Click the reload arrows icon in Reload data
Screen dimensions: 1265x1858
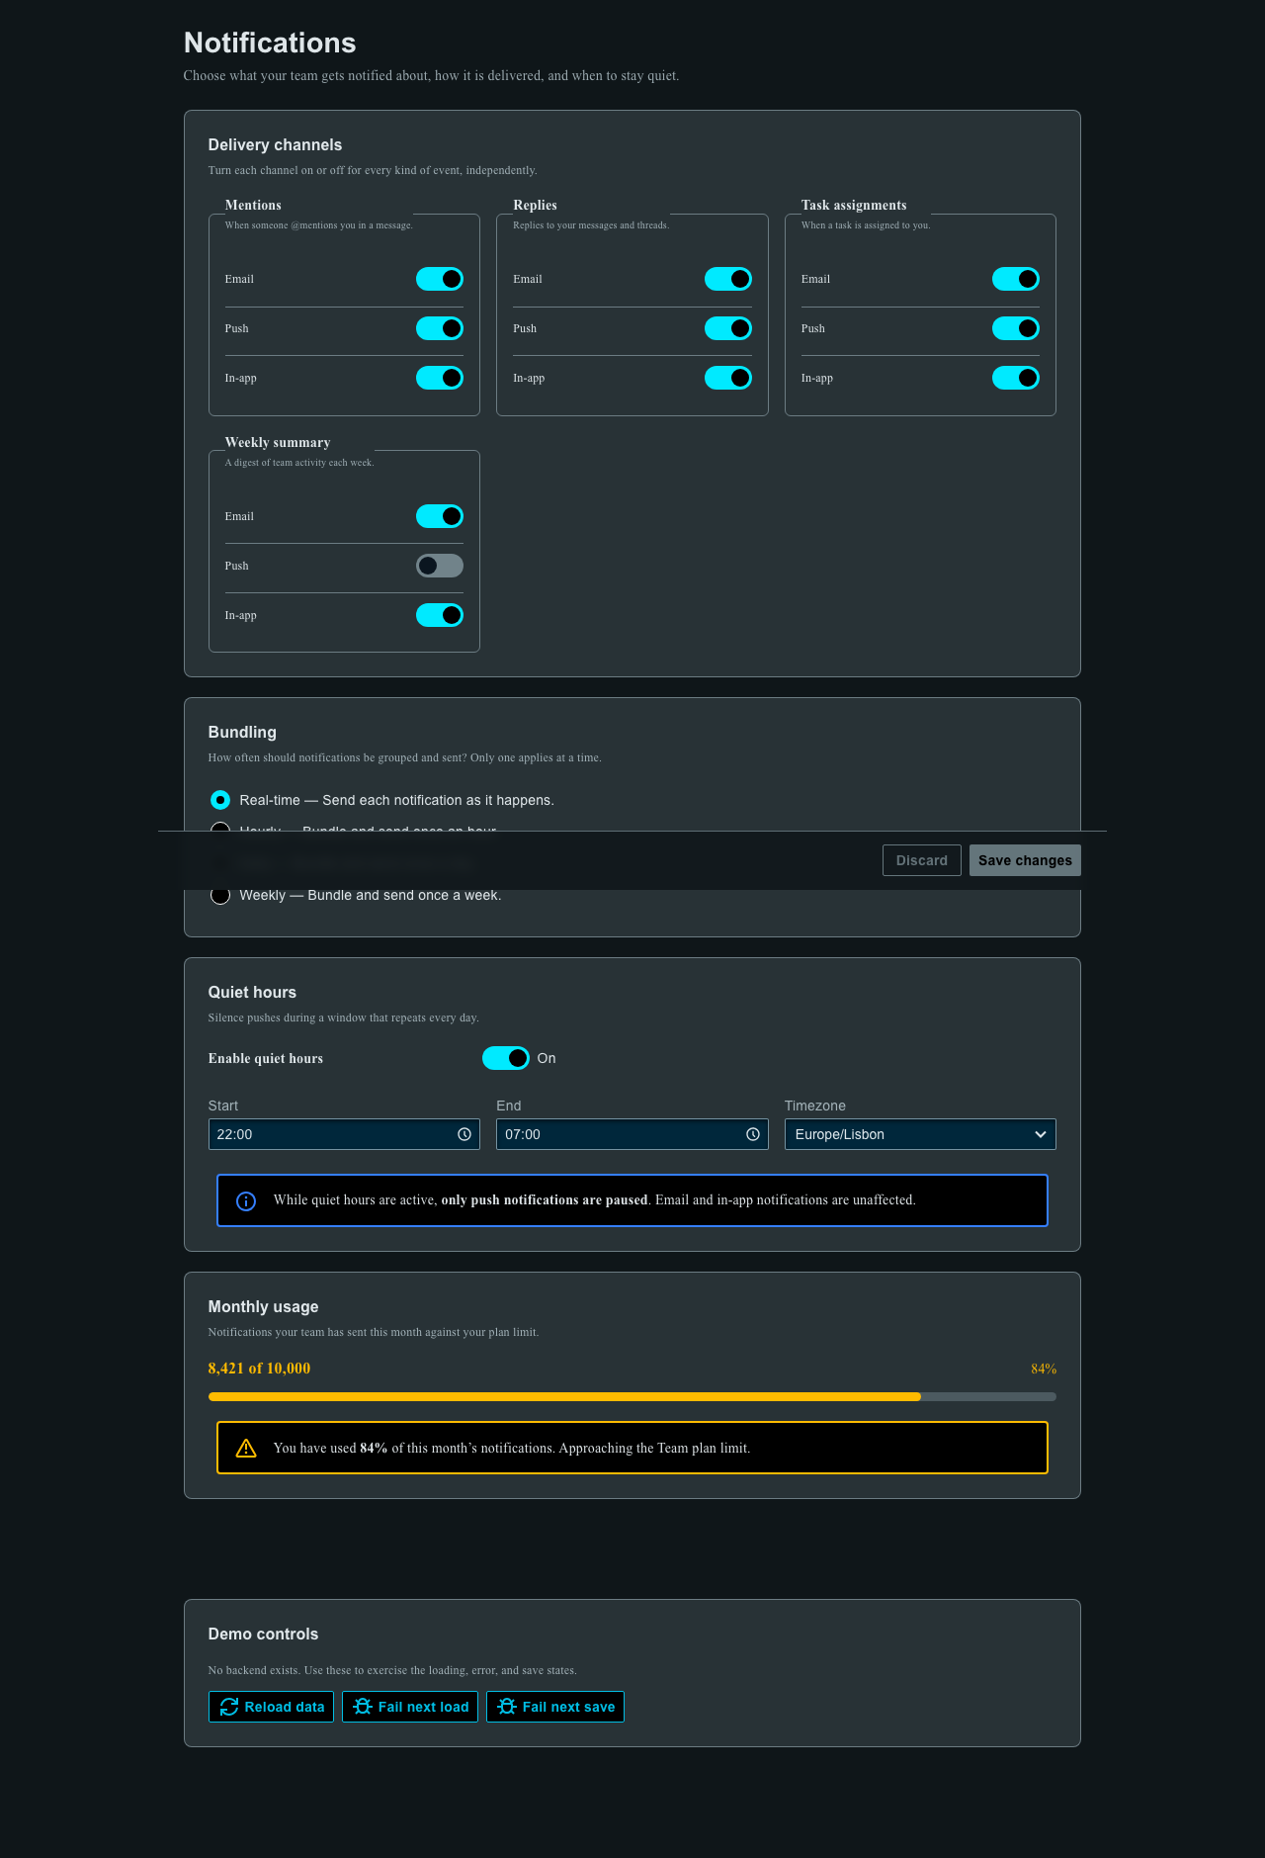229,1707
